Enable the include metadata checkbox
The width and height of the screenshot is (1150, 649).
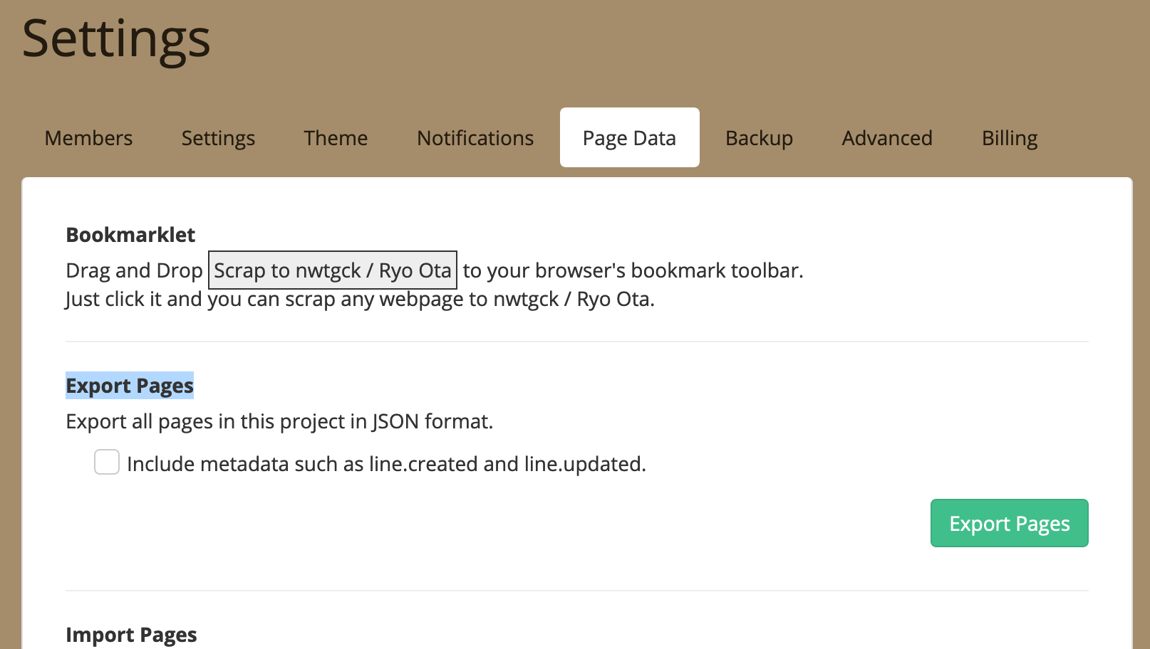[x=107, y=462]
